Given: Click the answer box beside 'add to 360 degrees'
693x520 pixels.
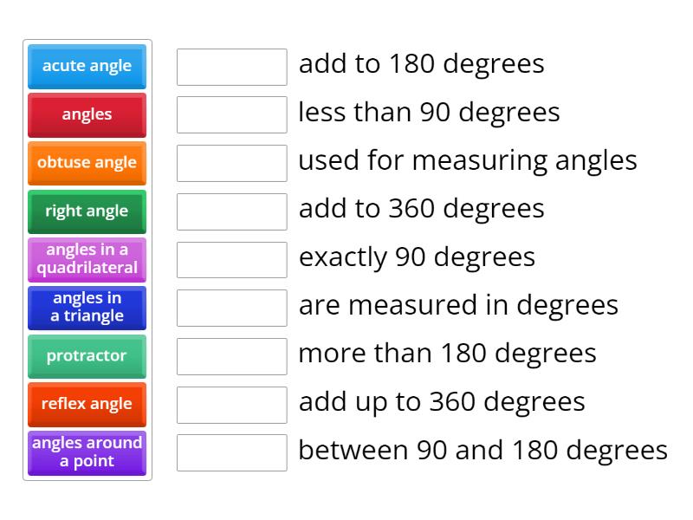Looking at the screenshot, I should pyautogui.click(x=231, y=211).
